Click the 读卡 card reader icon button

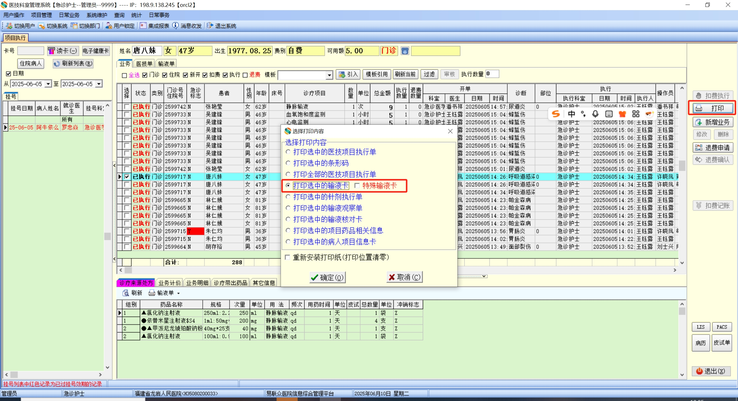[51, 51]
